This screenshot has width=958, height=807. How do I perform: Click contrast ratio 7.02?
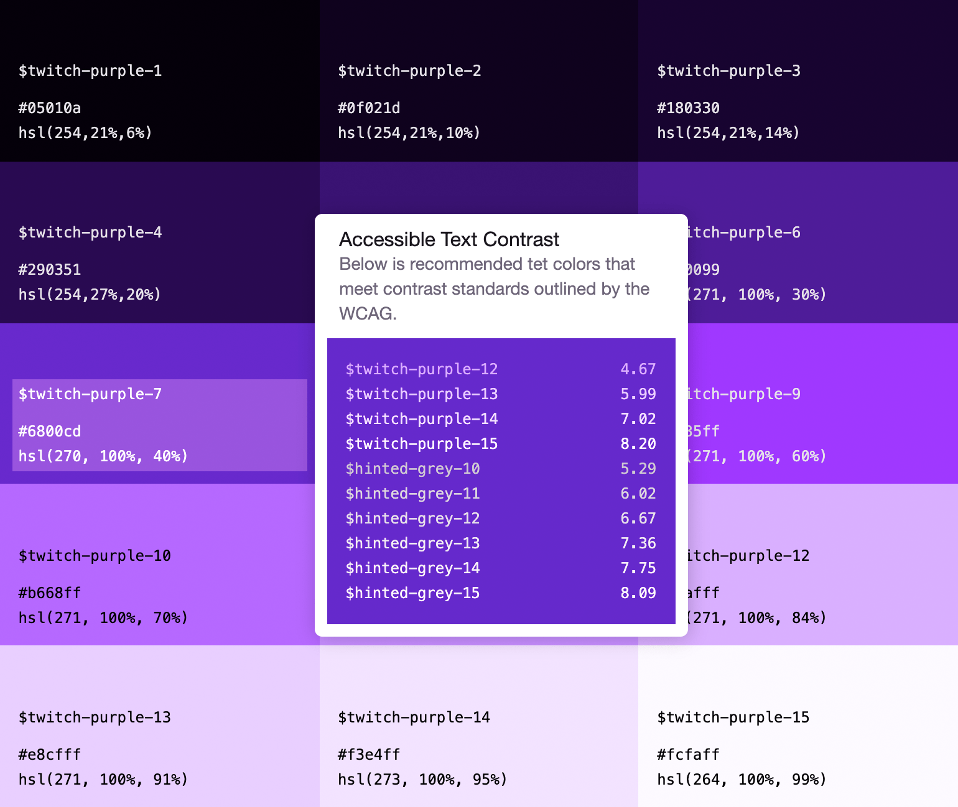click(x=638, y=419)
